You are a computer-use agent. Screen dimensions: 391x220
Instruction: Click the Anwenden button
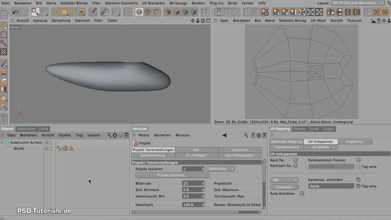pos(284,187)
